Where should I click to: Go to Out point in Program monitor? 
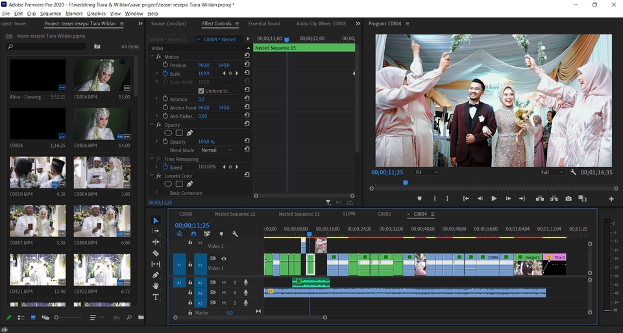[522, 199]
